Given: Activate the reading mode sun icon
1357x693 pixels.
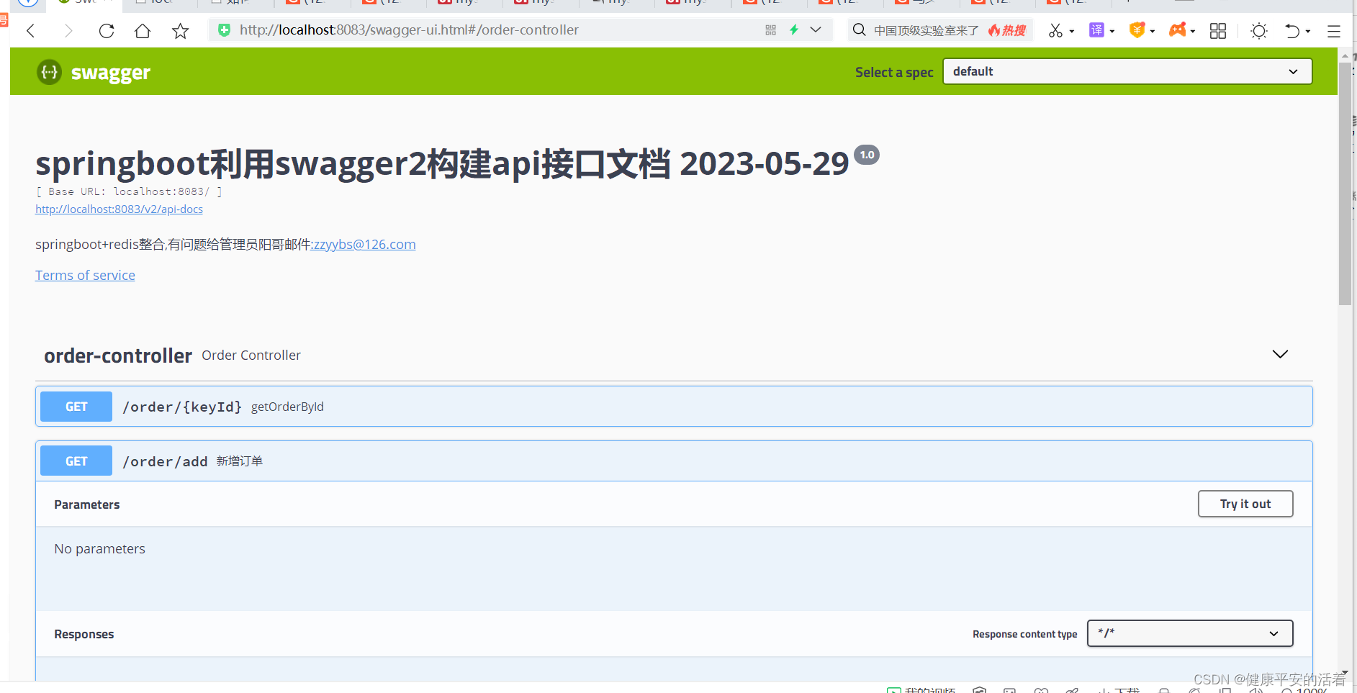Looking at the screenshot, I should (x=1258, y=30).
